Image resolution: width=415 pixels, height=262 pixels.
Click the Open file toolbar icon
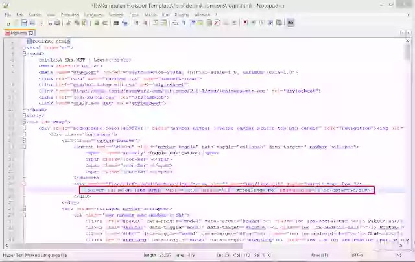16,23
